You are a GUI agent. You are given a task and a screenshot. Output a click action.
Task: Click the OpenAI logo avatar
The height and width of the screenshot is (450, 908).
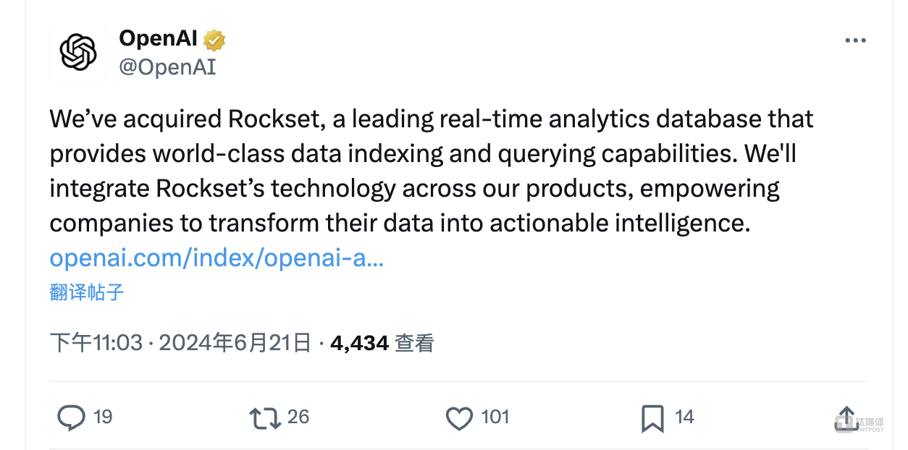pyautogui.click(x=77, y=52)
